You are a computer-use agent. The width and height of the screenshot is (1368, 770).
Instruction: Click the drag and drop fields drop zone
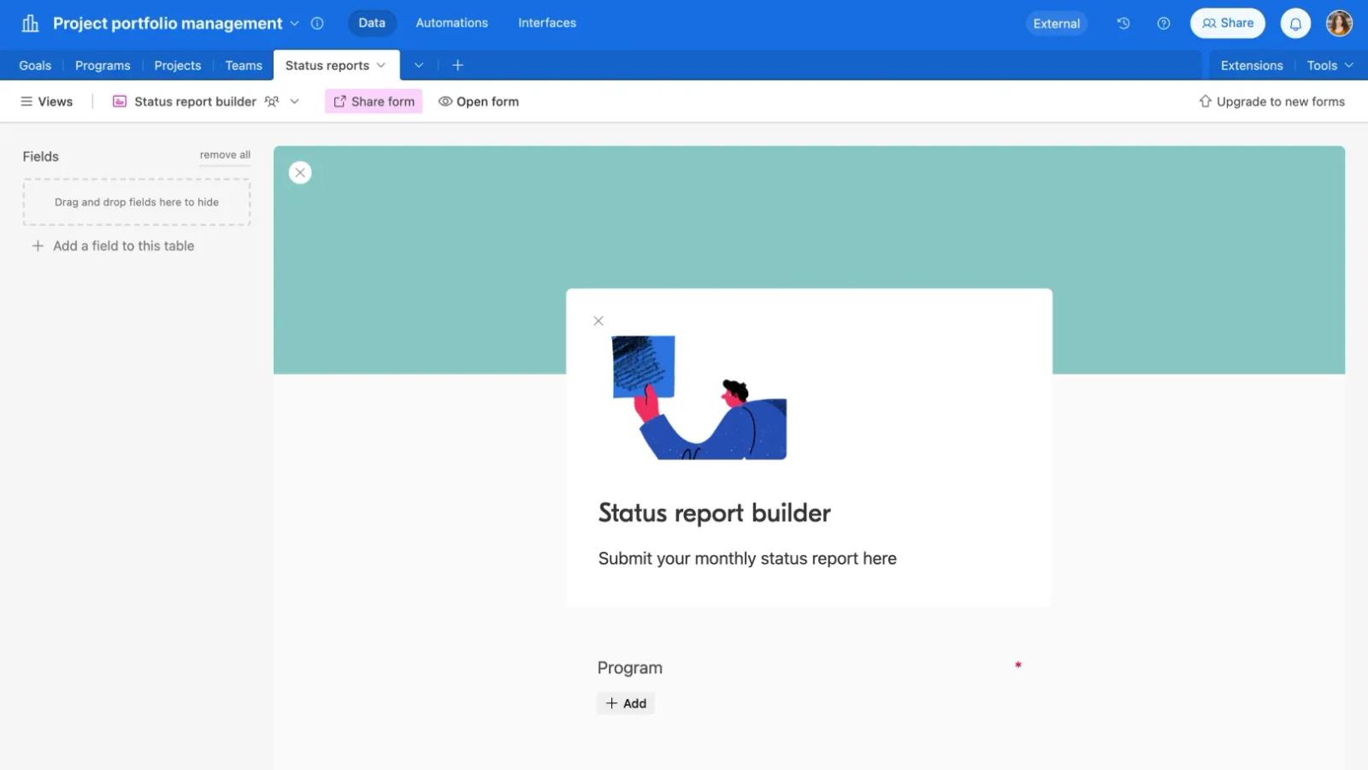click(137, 202)
